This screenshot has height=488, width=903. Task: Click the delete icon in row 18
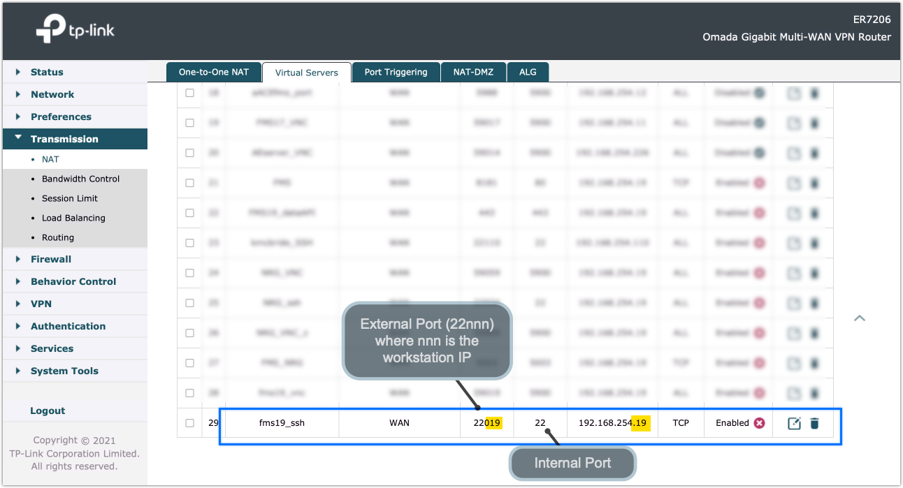[814, 93]
